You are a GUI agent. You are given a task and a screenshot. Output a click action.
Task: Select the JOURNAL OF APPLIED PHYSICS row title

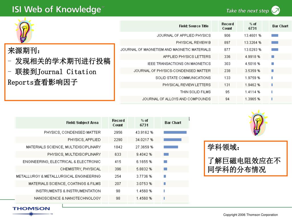[x=184, y=35]
